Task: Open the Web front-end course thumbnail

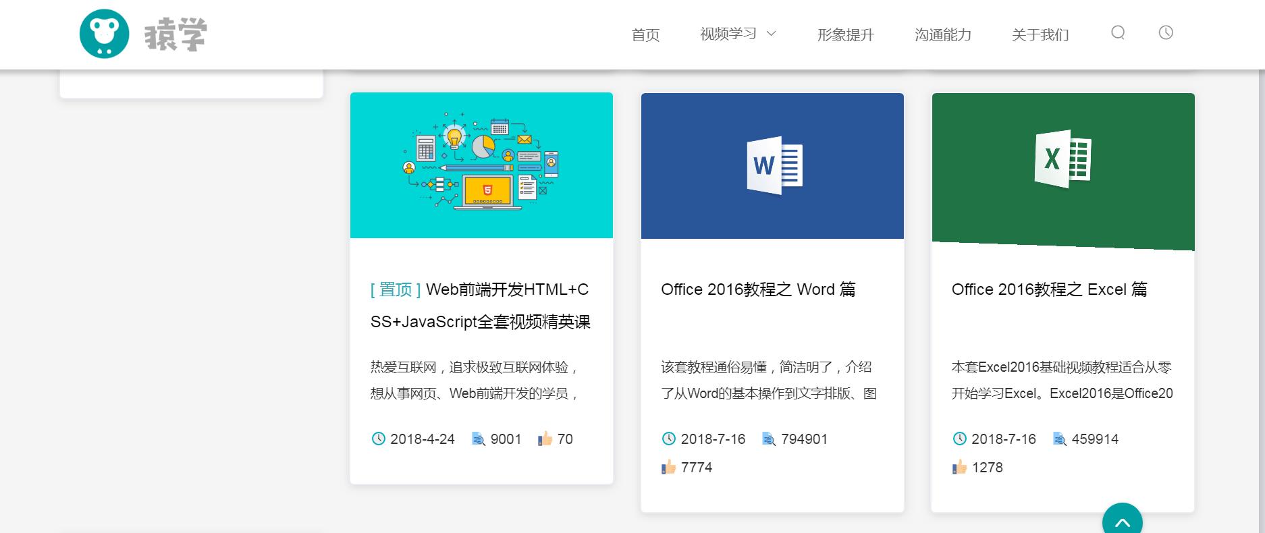Action: click(481, 165)
